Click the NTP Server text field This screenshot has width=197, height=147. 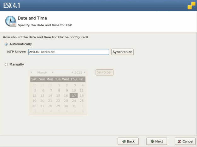(x=68, y=52)
